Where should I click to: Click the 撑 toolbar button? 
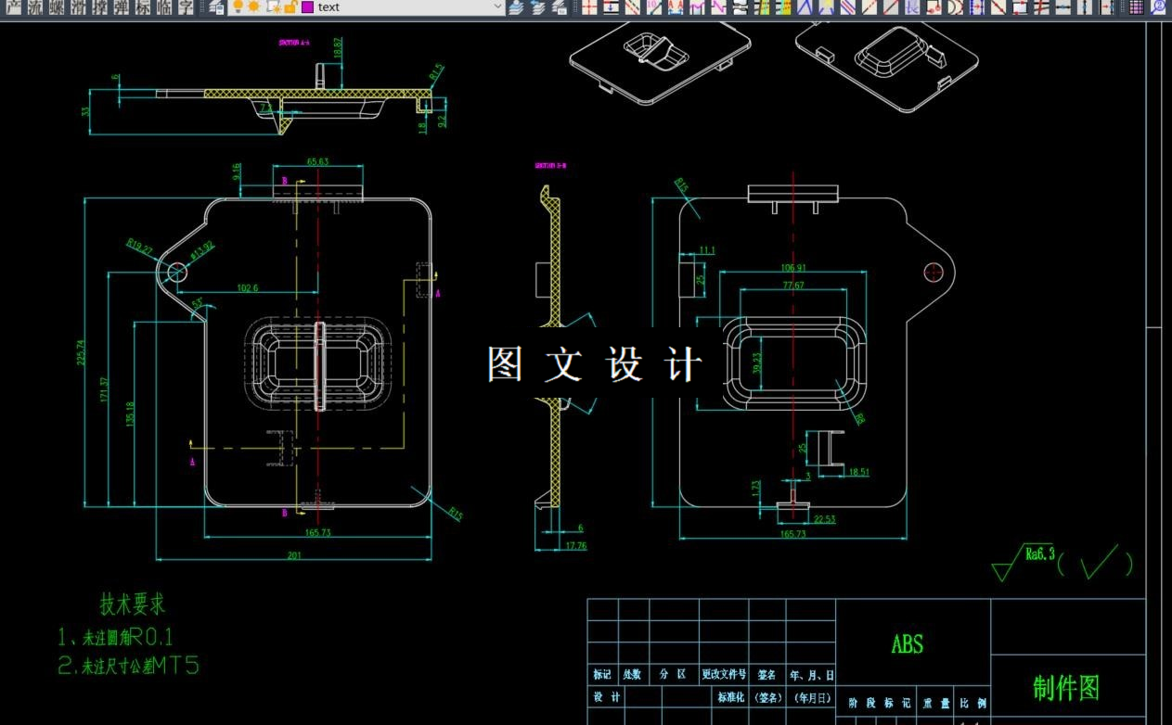point(99,7)
